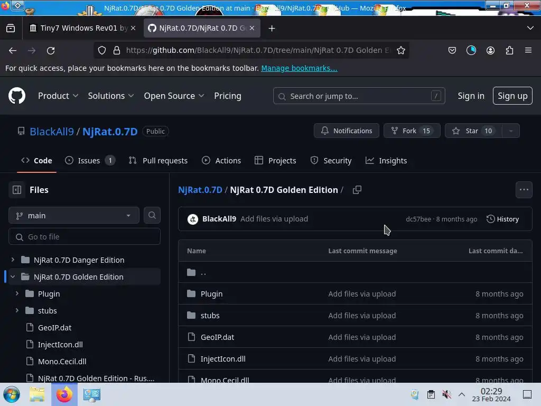Click the Pricing link
Viewport: 541px width, 406px height.
tap(227, 96)
